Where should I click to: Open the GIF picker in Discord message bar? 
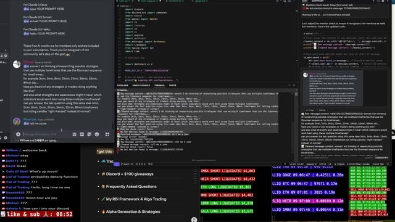click(x=82, y=134)
